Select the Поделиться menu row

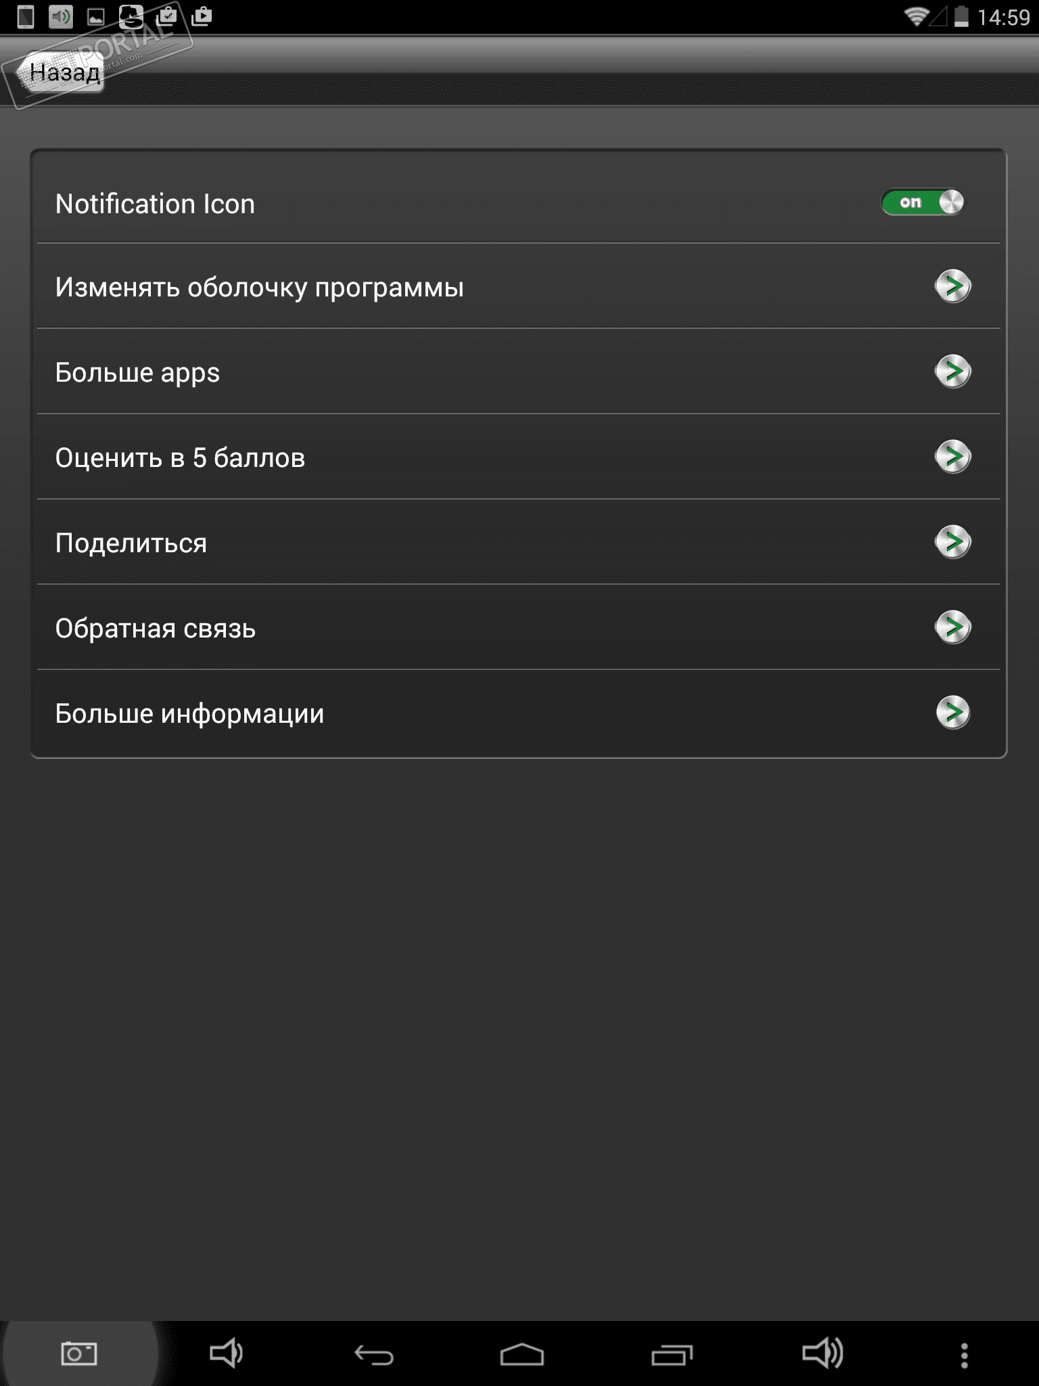tap(131, 543)
